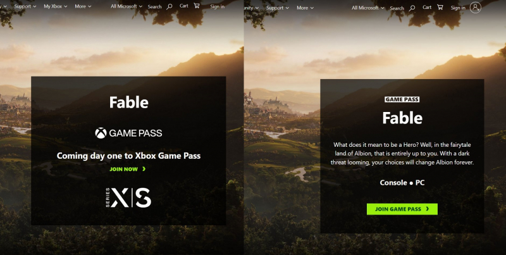Open the Support menu in right header

[278, 8]
